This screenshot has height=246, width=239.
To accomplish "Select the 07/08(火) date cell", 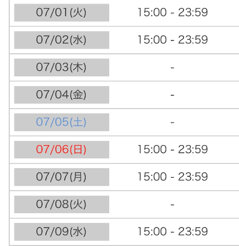I will (62, 204).
